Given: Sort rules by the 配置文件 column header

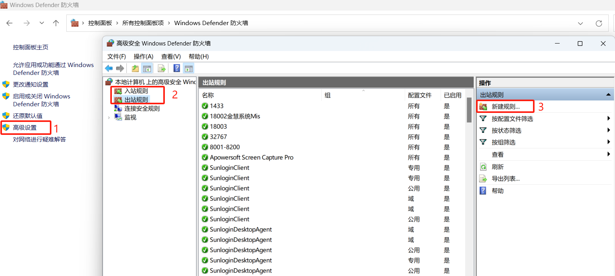Looking at the screenshot, I should [x=420, y=95].
